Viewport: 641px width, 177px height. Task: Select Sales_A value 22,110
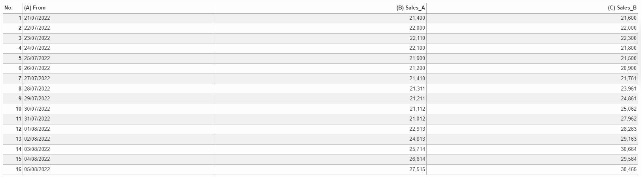click(x=320, y=38)
